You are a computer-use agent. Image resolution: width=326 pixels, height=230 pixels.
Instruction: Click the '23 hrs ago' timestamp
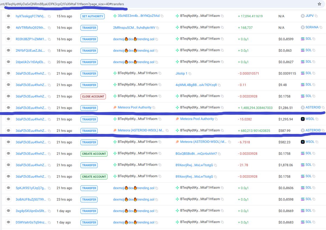pos(64,199)
